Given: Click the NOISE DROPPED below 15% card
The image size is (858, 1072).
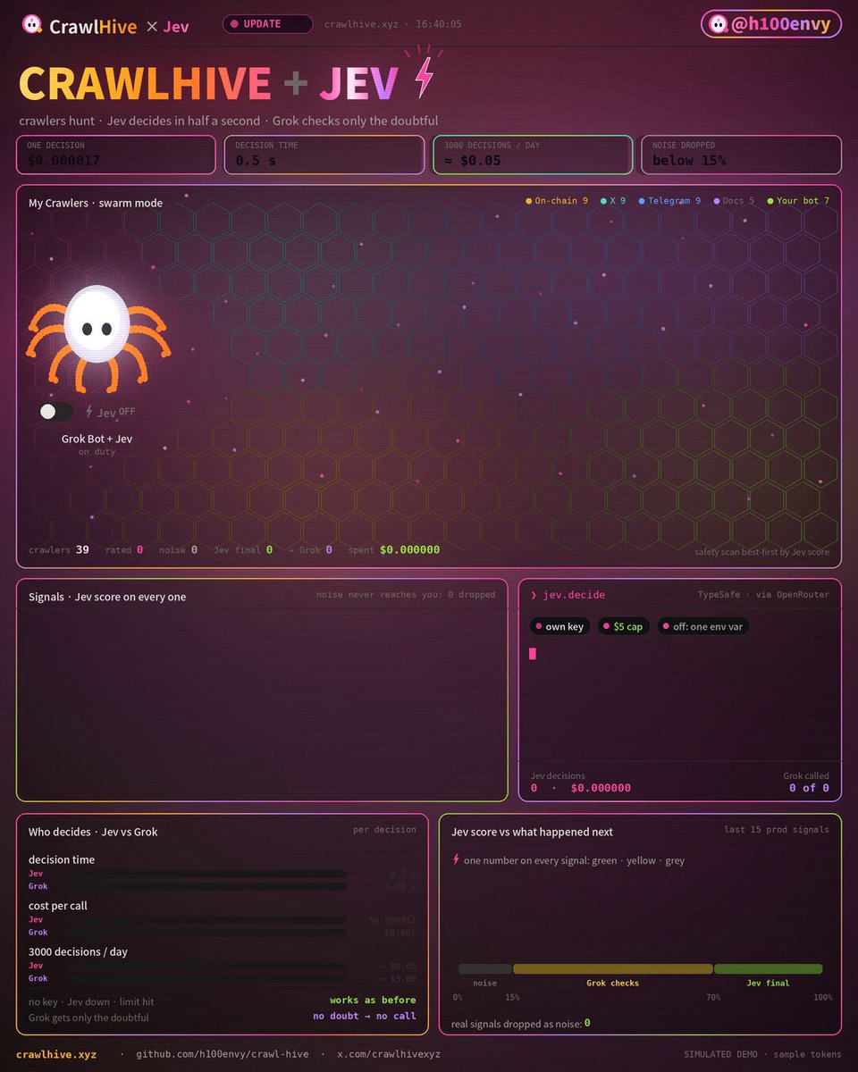Looking at the screenshot, I should coord(741,155).
